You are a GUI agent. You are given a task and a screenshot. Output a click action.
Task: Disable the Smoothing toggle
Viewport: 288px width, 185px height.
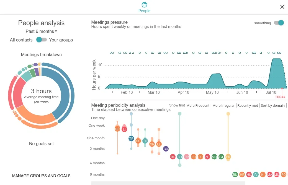pos(279,23)
